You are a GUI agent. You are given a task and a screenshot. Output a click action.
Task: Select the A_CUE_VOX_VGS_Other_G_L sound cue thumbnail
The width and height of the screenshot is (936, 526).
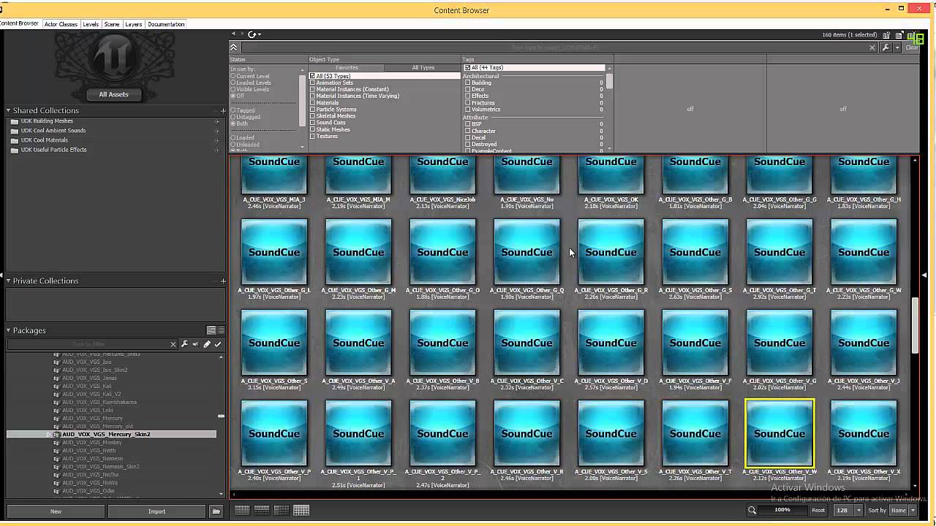tap(274, 252)
